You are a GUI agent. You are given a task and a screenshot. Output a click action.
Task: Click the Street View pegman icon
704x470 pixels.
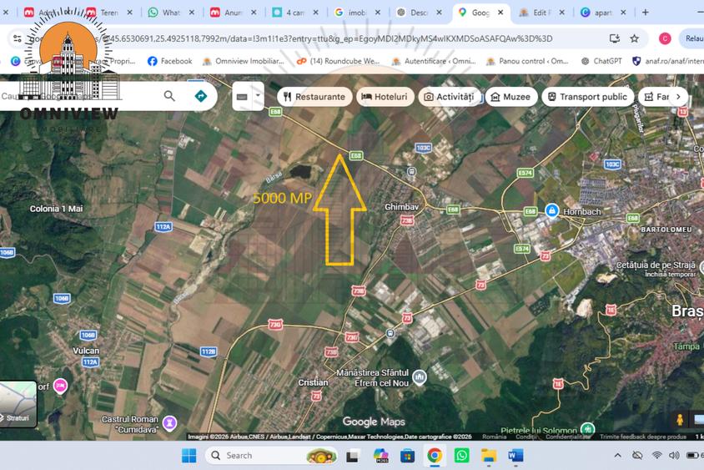pyautogui.click(x=680, y=420)
